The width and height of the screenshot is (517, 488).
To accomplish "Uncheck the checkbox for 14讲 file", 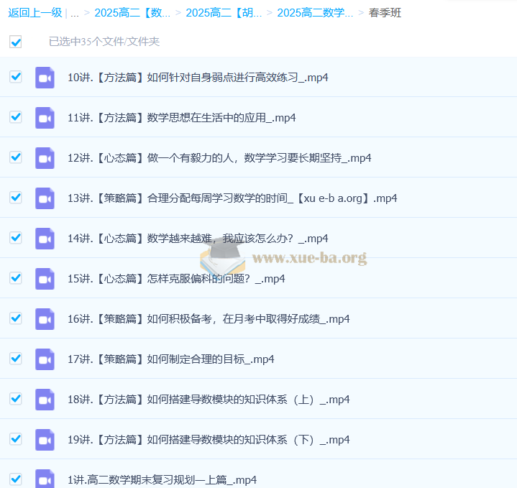I will coord(16,238).
